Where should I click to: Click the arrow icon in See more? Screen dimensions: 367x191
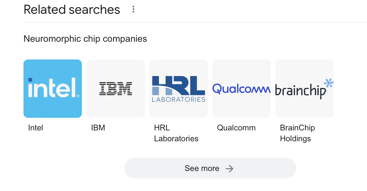(229, 168)
